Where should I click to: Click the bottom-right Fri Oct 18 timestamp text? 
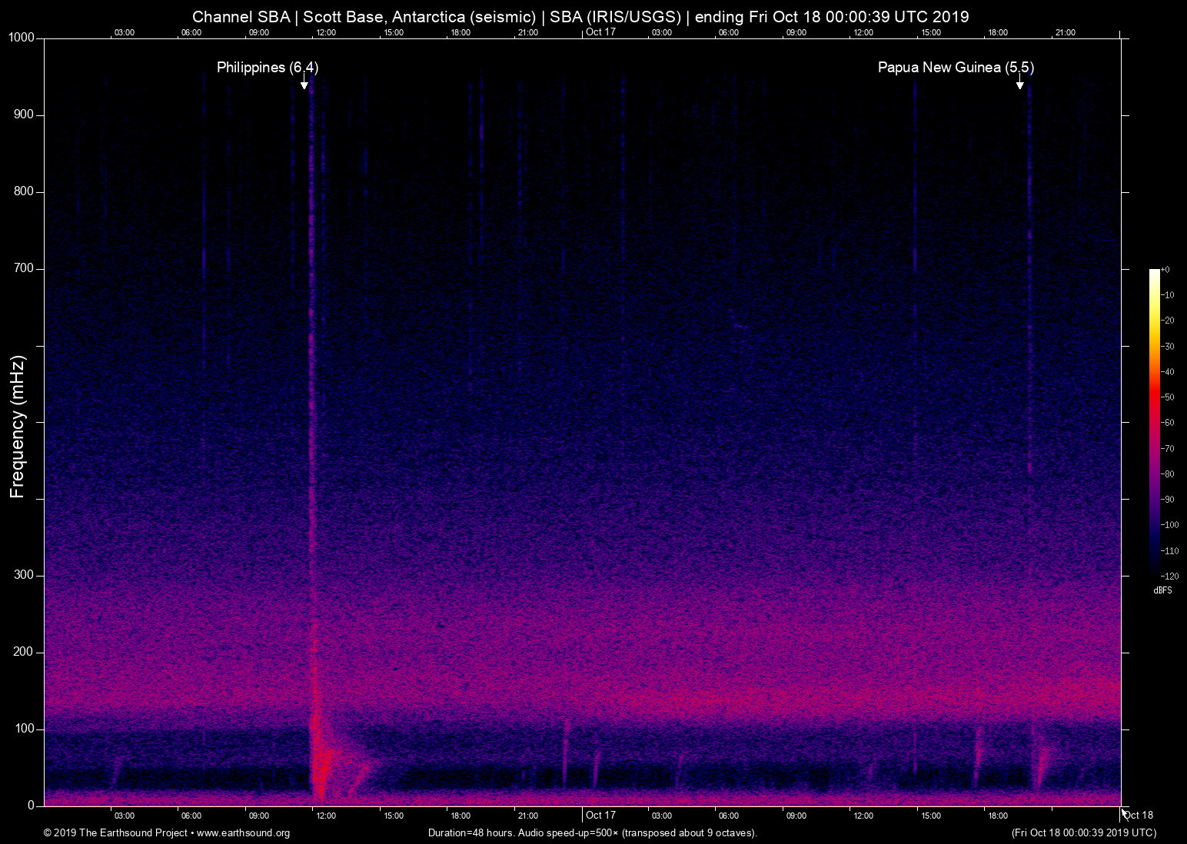tap(1083, 833)
